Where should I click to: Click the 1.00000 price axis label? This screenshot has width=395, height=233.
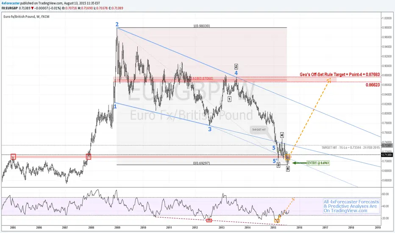[387, 18]
